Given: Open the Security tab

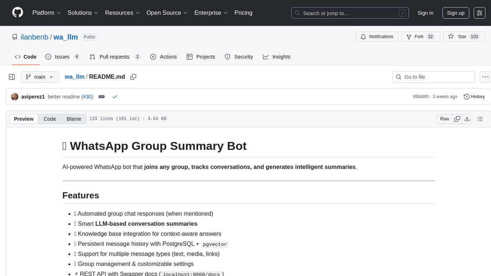Looking at the screenshot, I should click(x=239, y=57).
